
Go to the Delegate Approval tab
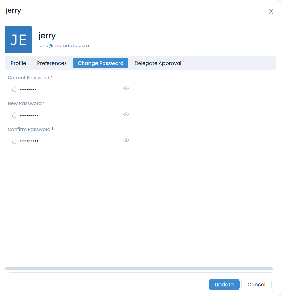158,63
